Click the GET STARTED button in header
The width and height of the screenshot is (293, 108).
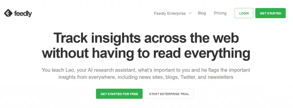click(270, 13)
